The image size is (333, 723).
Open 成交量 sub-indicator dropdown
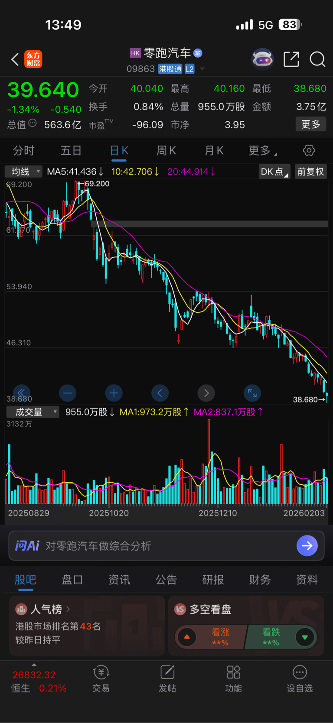click(x=33, y=412)
